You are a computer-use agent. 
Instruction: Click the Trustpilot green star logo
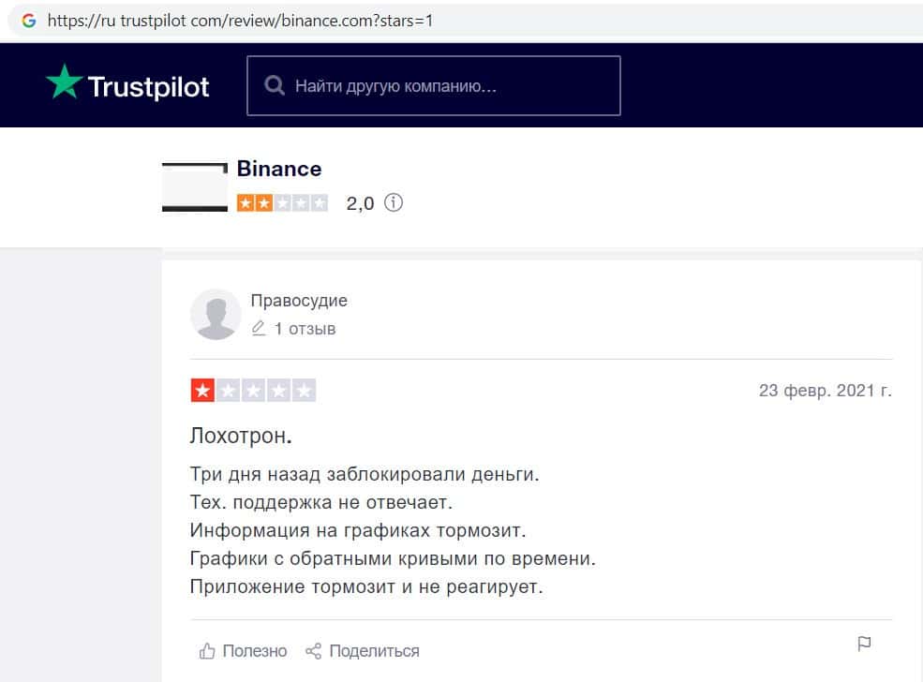64,82
